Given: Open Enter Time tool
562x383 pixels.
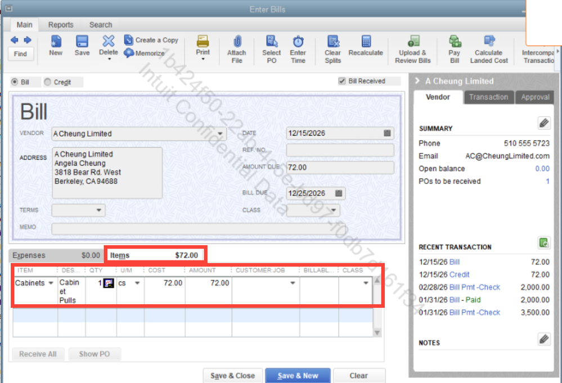Looking at the screenshot, I should tap(298, 49).
